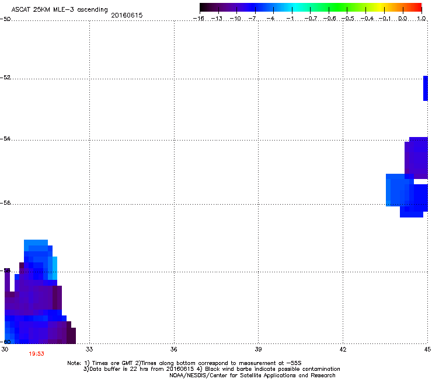Click the latitude label -56
Viewport: 432px width, 379px height.
(5, 203)
